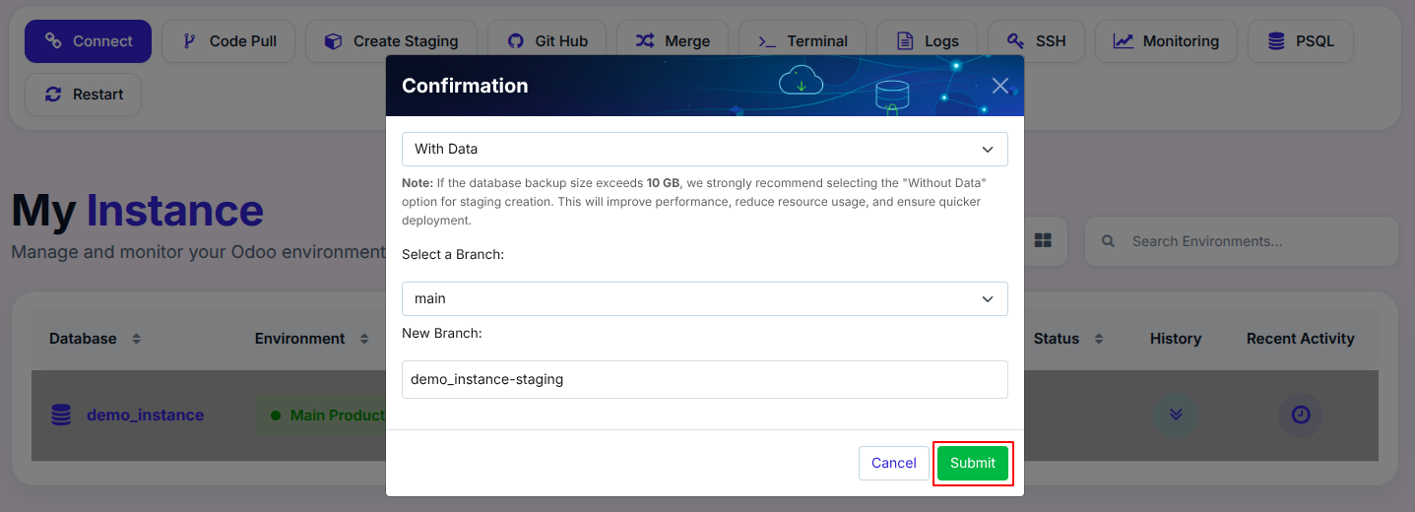Click the History column header
The height and width of the screenshot is (512, 1415).
coord(1176,339)
